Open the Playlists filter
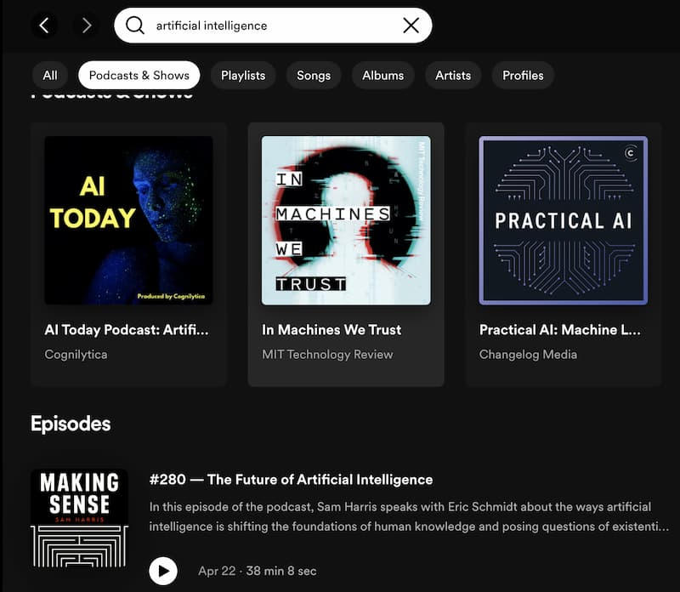This screenshot has width=680, height=592. pyautogui.click(x=243, y=75)
